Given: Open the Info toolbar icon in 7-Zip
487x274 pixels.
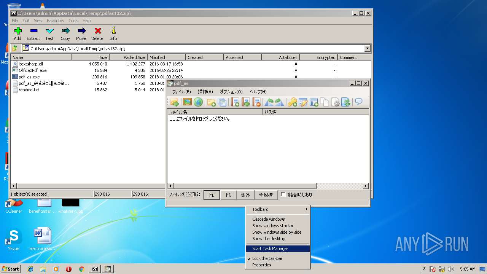Looking at the screenshot, I should tap(113, 33).
